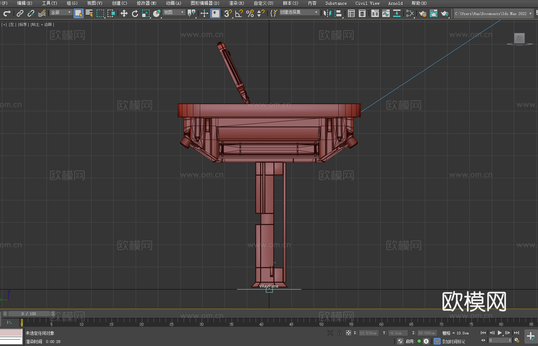
Task: Click the viewport [左] view label
Action: [12, 24]
